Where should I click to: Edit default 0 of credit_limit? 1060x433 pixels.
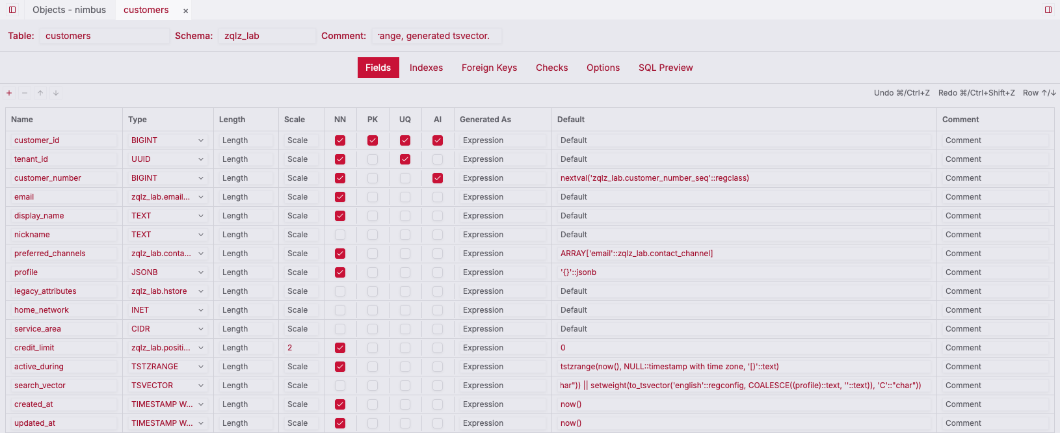pyautogui.click(x=744, y=348)
